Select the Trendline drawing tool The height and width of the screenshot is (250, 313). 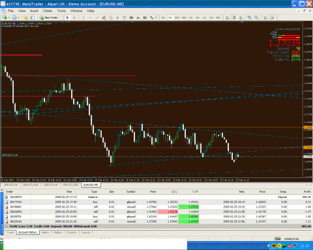click(x=97, y=17)
